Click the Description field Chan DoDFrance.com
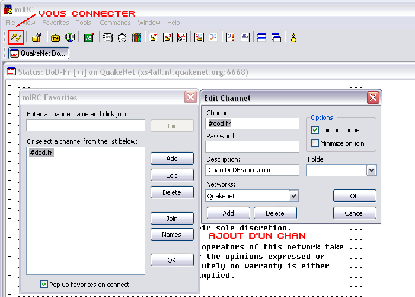 pyautogui.click(x=252, y=170)
